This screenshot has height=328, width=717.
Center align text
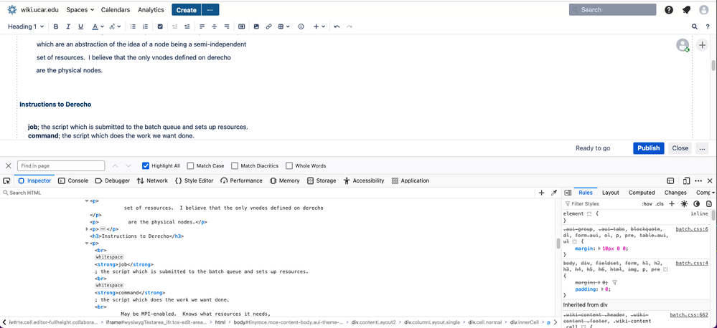[214, 26]
